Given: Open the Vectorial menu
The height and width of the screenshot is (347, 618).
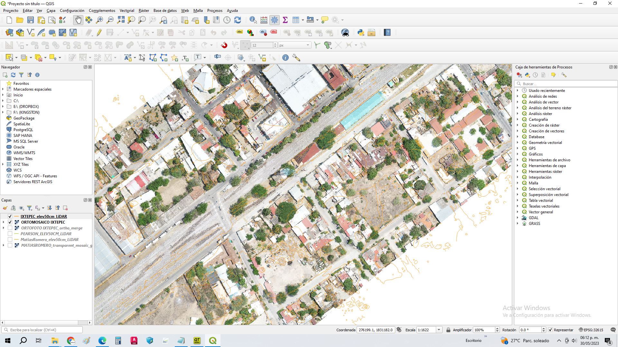Looking at the screenshot, I should [127, 11].
